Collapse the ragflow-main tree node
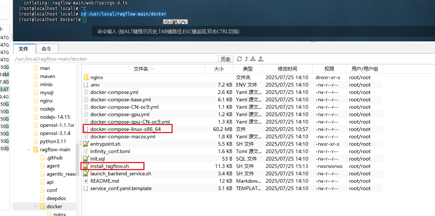The image size is (435, 216). pos(29,149)
